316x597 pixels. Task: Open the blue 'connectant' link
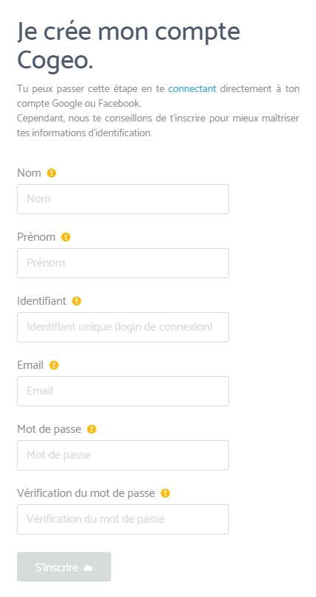(x=192, y=89)
